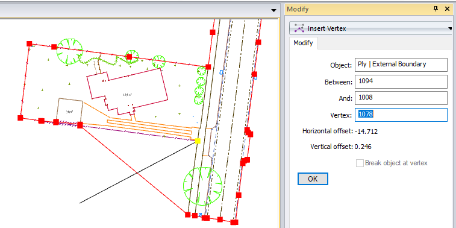Select the red vertex at the lot's top-left corner
The image size is (456, 228).
point(30,43)
